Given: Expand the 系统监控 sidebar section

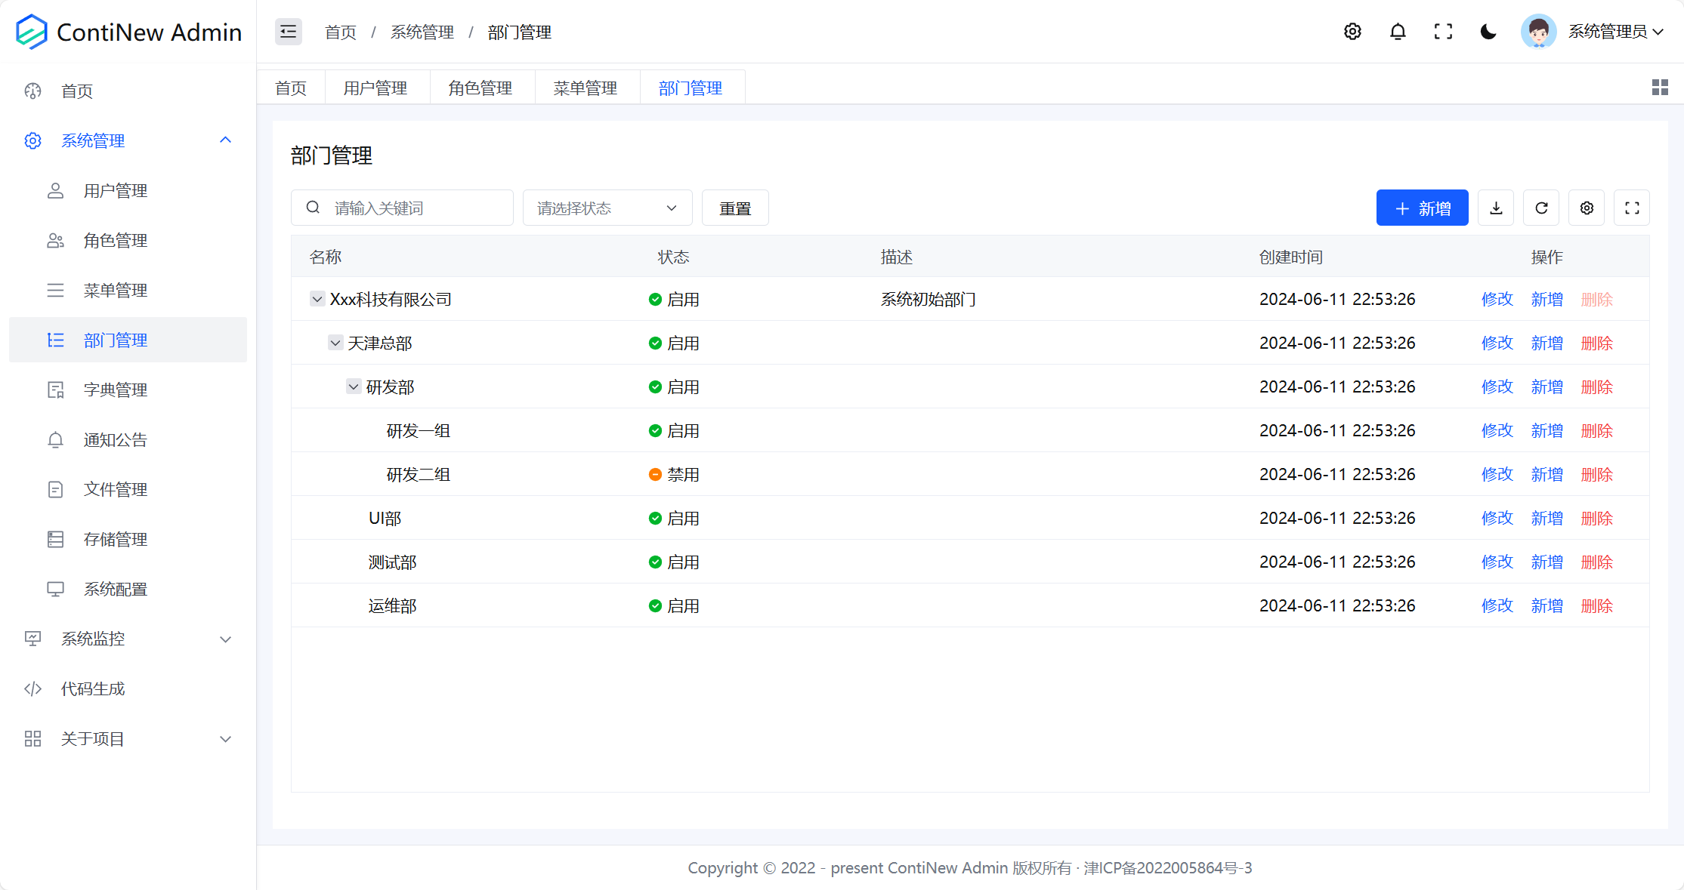Looking at the screenshot, I should point(92,639).
